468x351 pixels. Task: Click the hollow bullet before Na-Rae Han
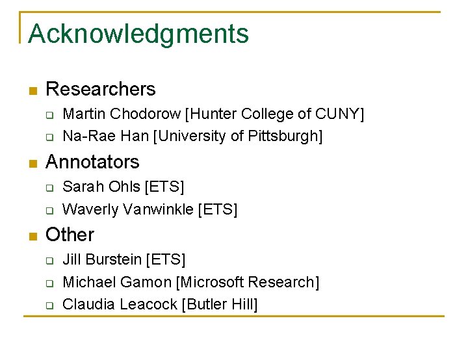(48, 138)
